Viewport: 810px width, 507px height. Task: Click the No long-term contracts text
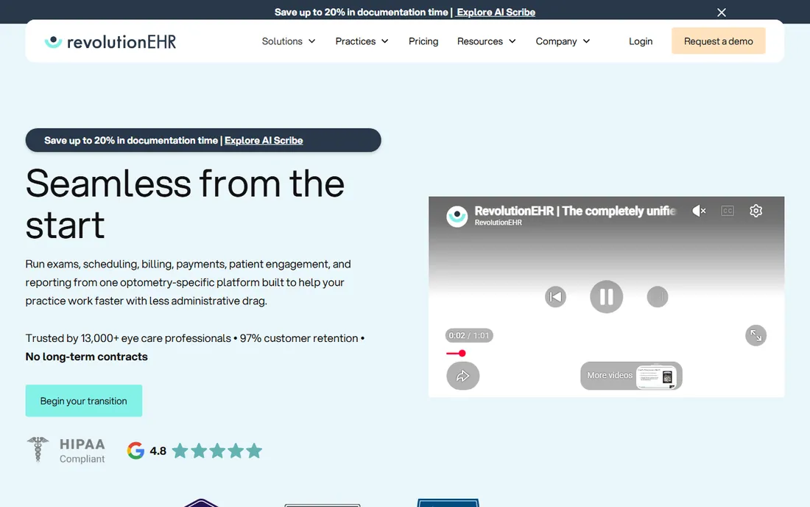[86, 357]
